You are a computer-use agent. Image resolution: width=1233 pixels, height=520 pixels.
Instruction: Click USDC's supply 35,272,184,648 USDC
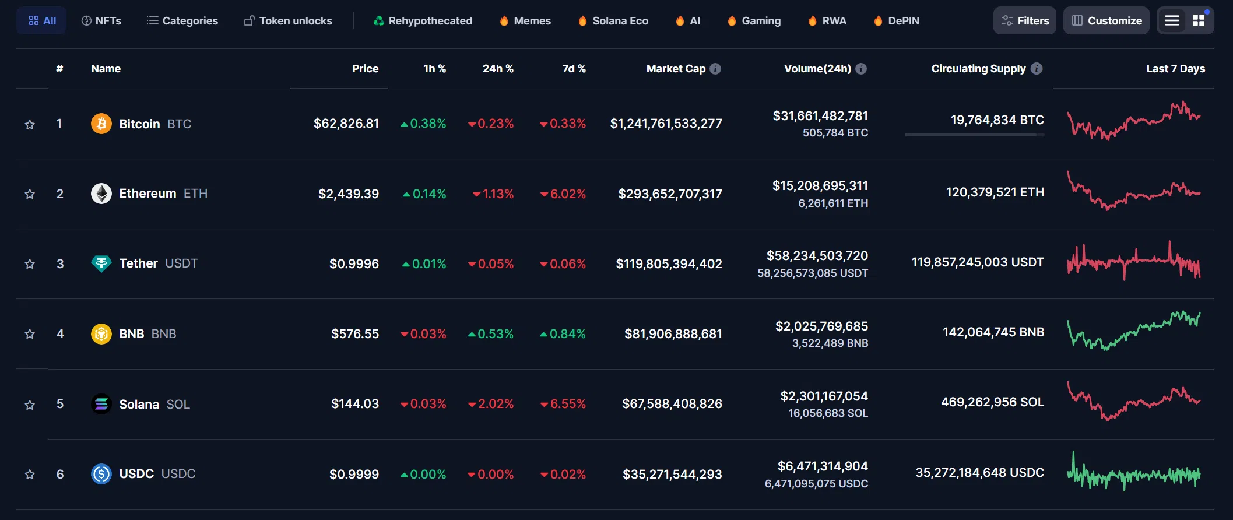(980, 472)
